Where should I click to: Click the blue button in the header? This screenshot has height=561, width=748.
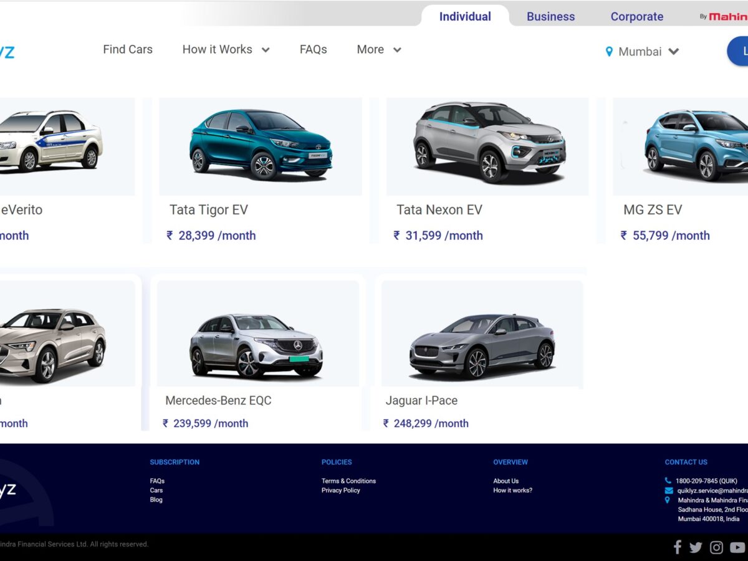737,51
